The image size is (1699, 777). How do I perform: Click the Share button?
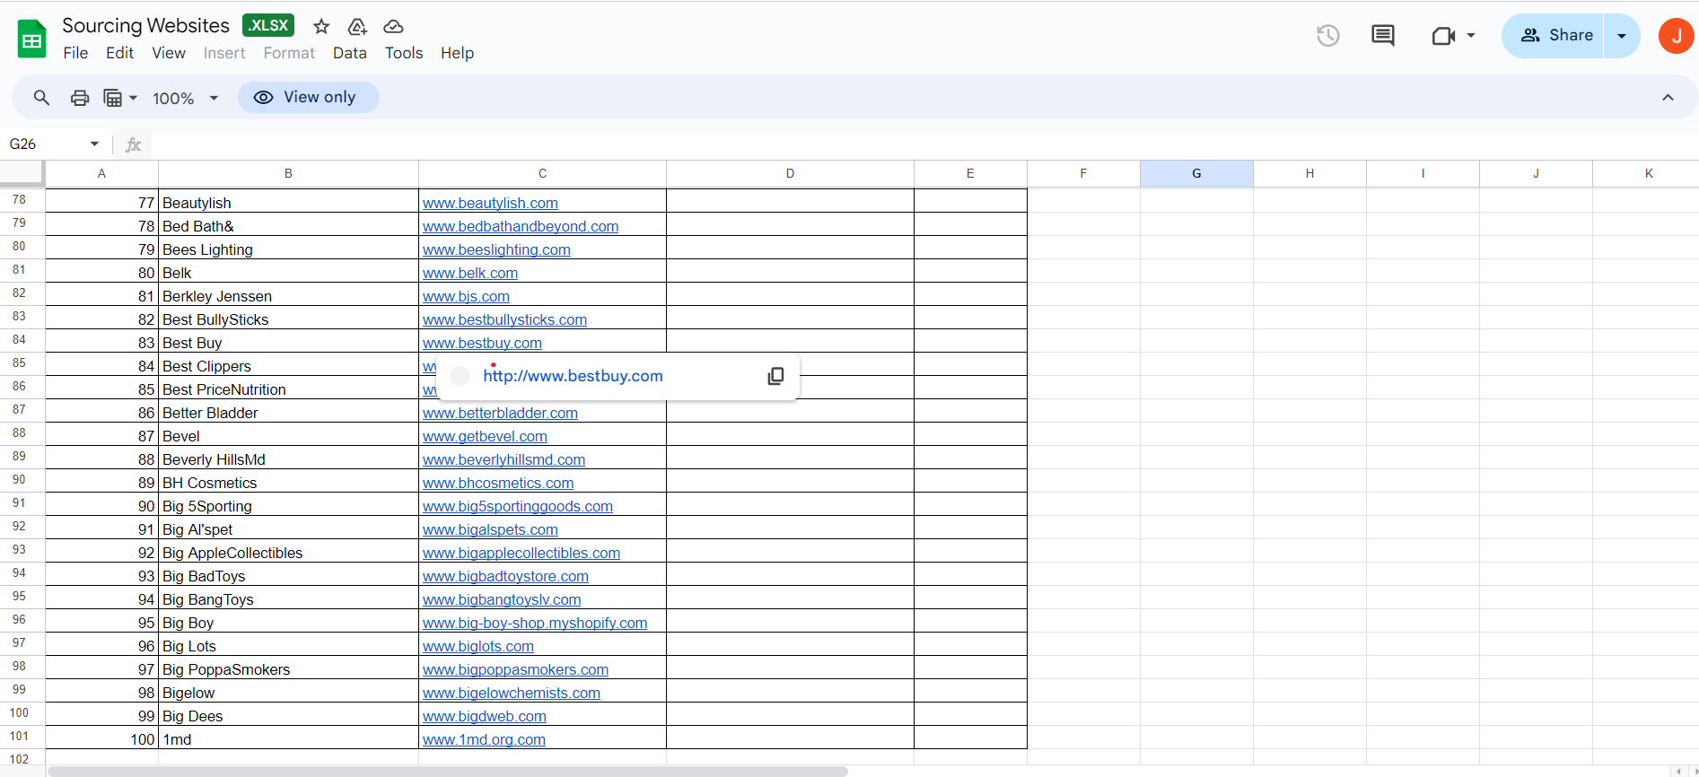pos(1555,36)
